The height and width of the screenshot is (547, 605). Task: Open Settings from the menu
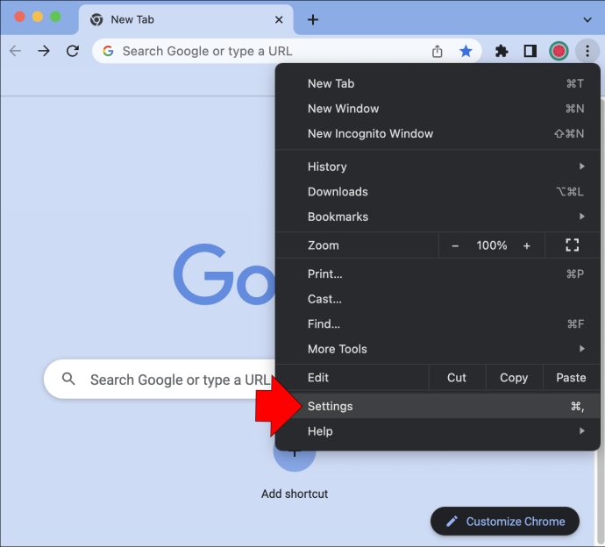pos(438,406)
